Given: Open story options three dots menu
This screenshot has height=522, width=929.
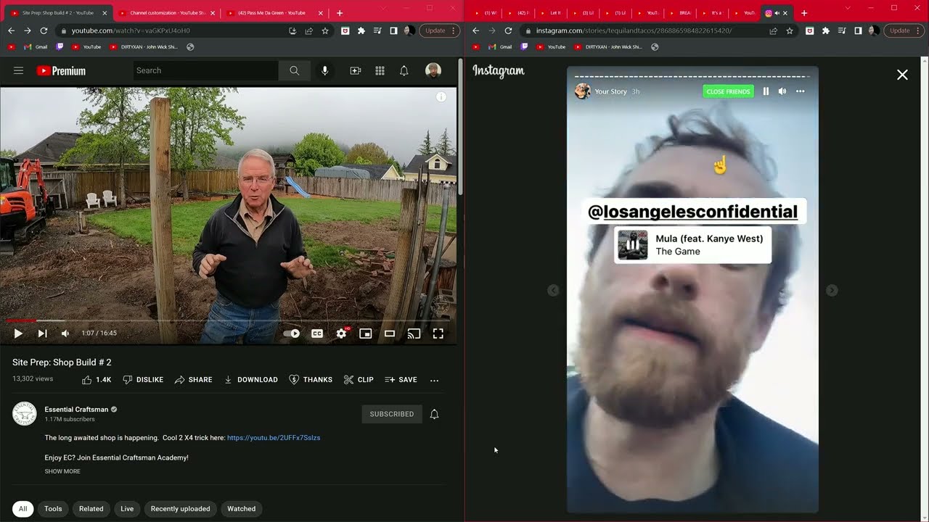Looking at the screenshot, I should (x=801, y=91).
